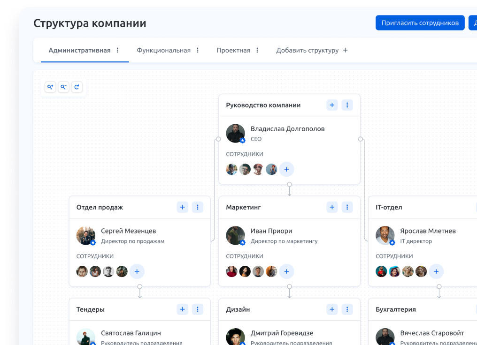
Task: Click the first employee avatar under Отдел продаж
Action: pos(82,271)
